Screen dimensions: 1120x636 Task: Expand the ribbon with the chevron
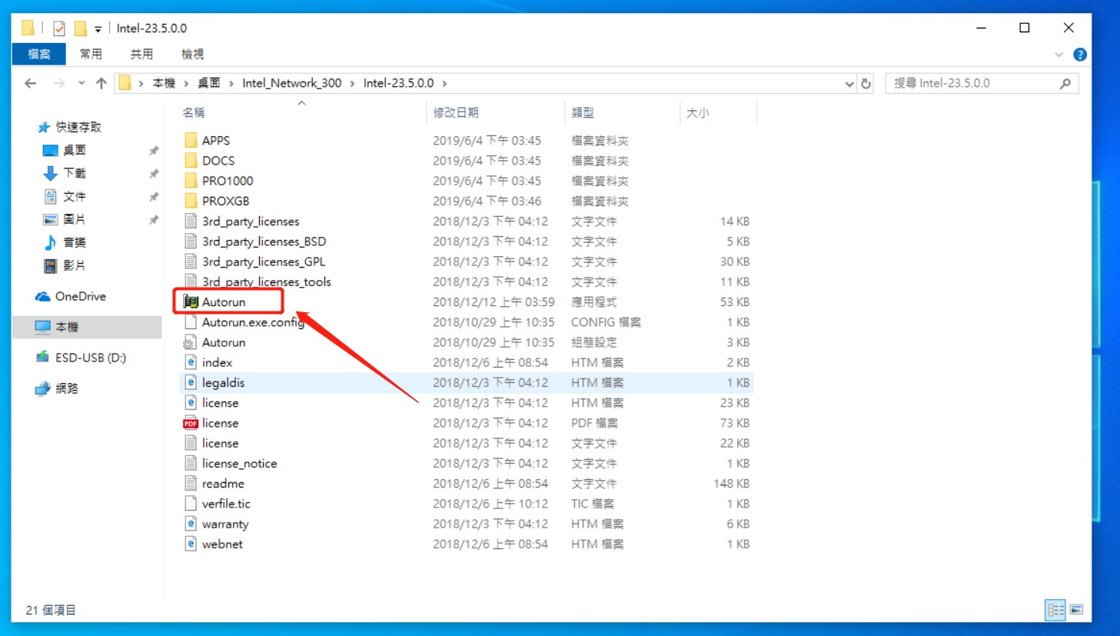pos(1059,55)
